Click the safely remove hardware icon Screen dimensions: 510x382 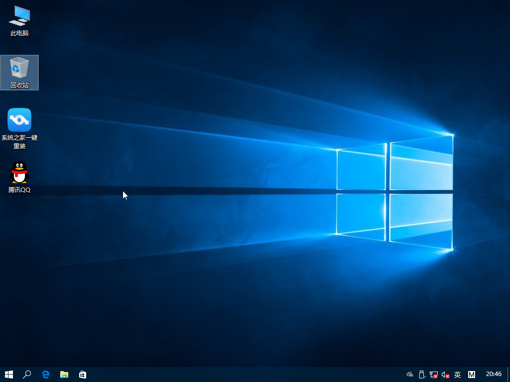point(421,375)
